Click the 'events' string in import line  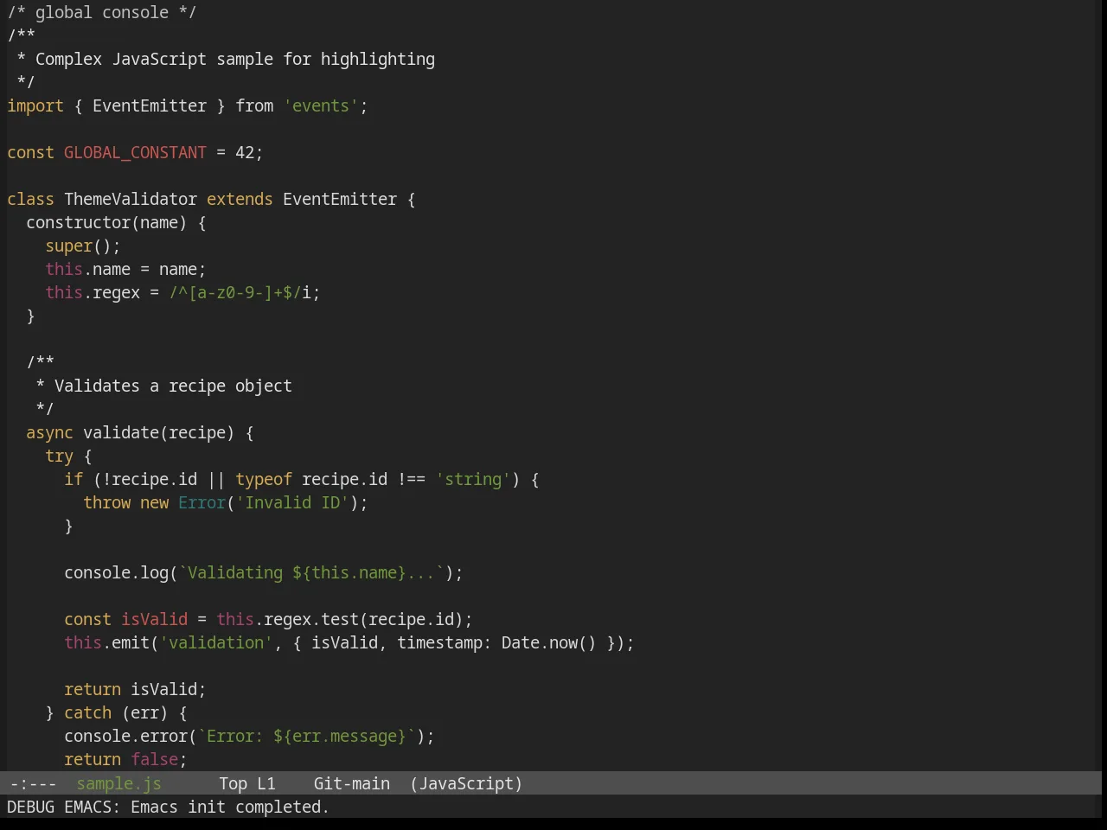point(321,106)
